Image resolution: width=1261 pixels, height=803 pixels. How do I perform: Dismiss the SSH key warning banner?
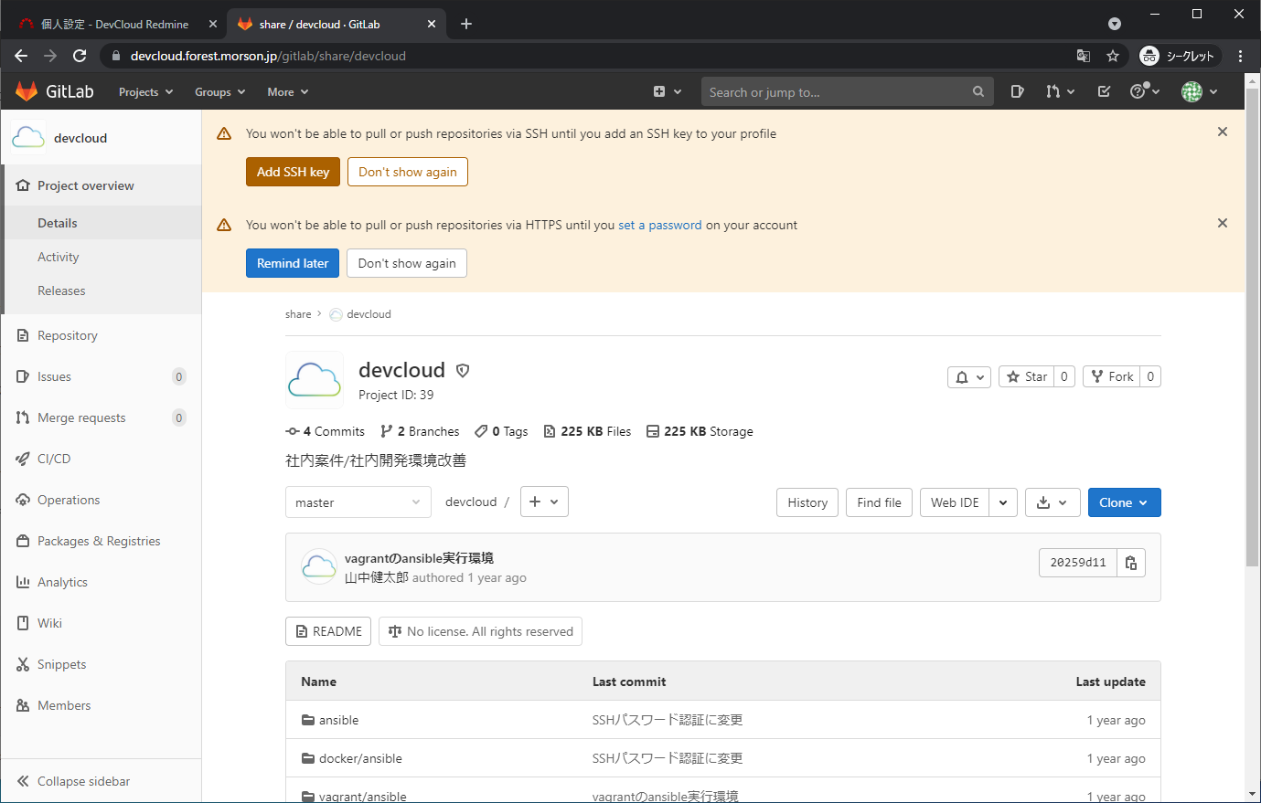(1222, 132)
